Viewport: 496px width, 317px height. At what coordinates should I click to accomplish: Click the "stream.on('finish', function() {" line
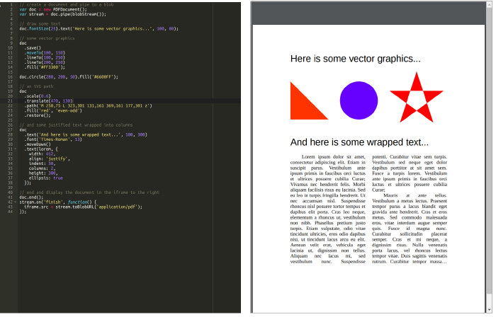[x=58, y=202]
